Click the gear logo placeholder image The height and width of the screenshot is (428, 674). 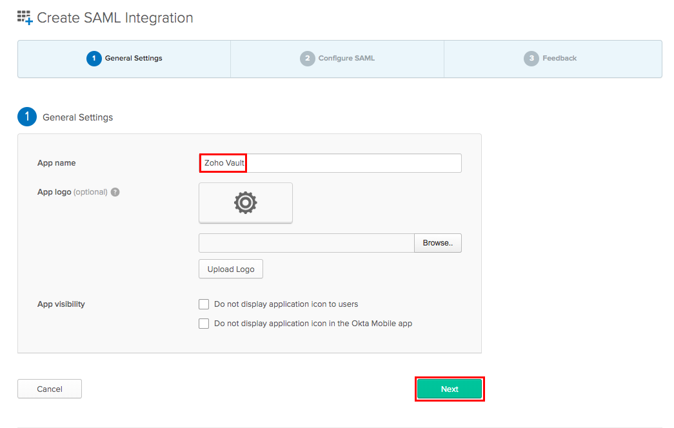(246, 203)
